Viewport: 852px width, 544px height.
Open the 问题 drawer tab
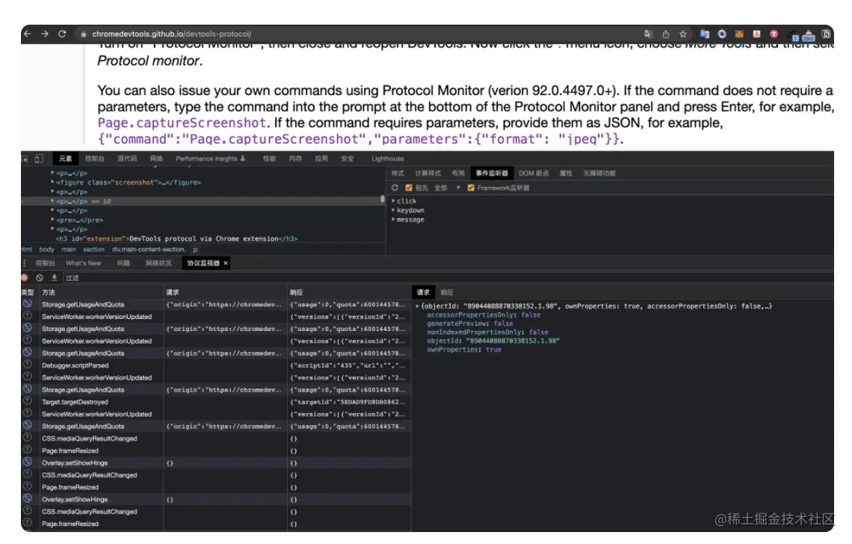pos(123,263)
